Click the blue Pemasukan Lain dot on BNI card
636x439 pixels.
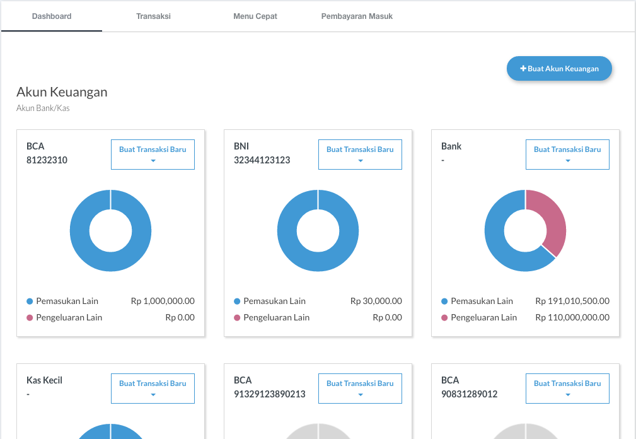coord(237,301)
